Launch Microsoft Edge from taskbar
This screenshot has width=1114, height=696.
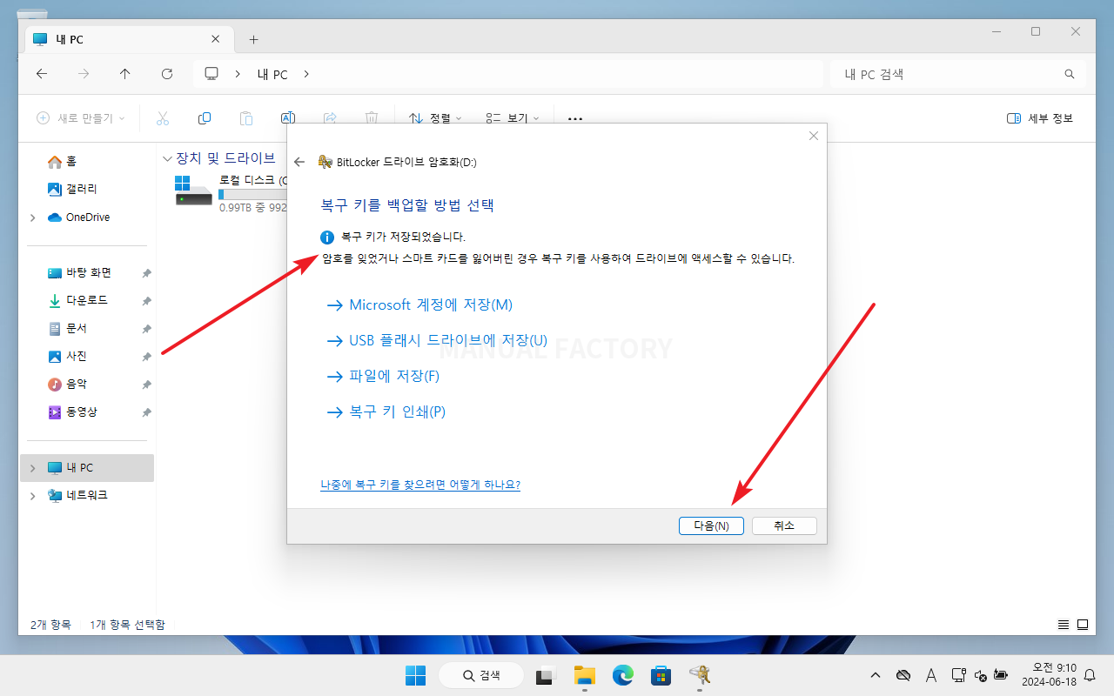[x=622, y=675]
